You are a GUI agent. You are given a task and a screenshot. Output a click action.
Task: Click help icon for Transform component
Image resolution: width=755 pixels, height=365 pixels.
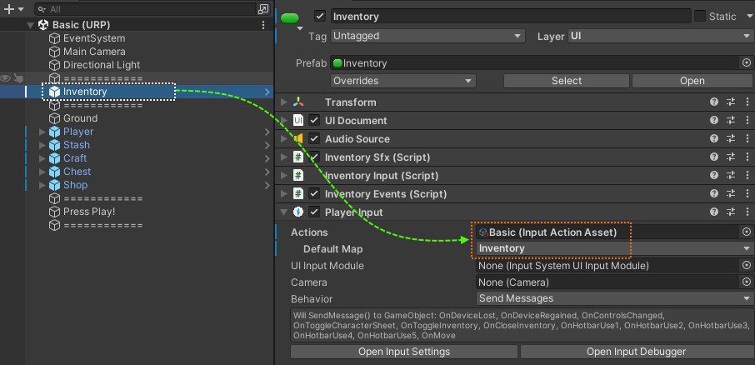[x=714, y=102]
